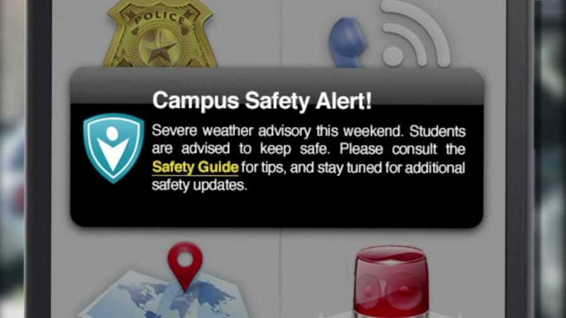This screenshot has width=566, height=318.
Task: Open the yellow Safety Guide link
Action: pos(196,167)
